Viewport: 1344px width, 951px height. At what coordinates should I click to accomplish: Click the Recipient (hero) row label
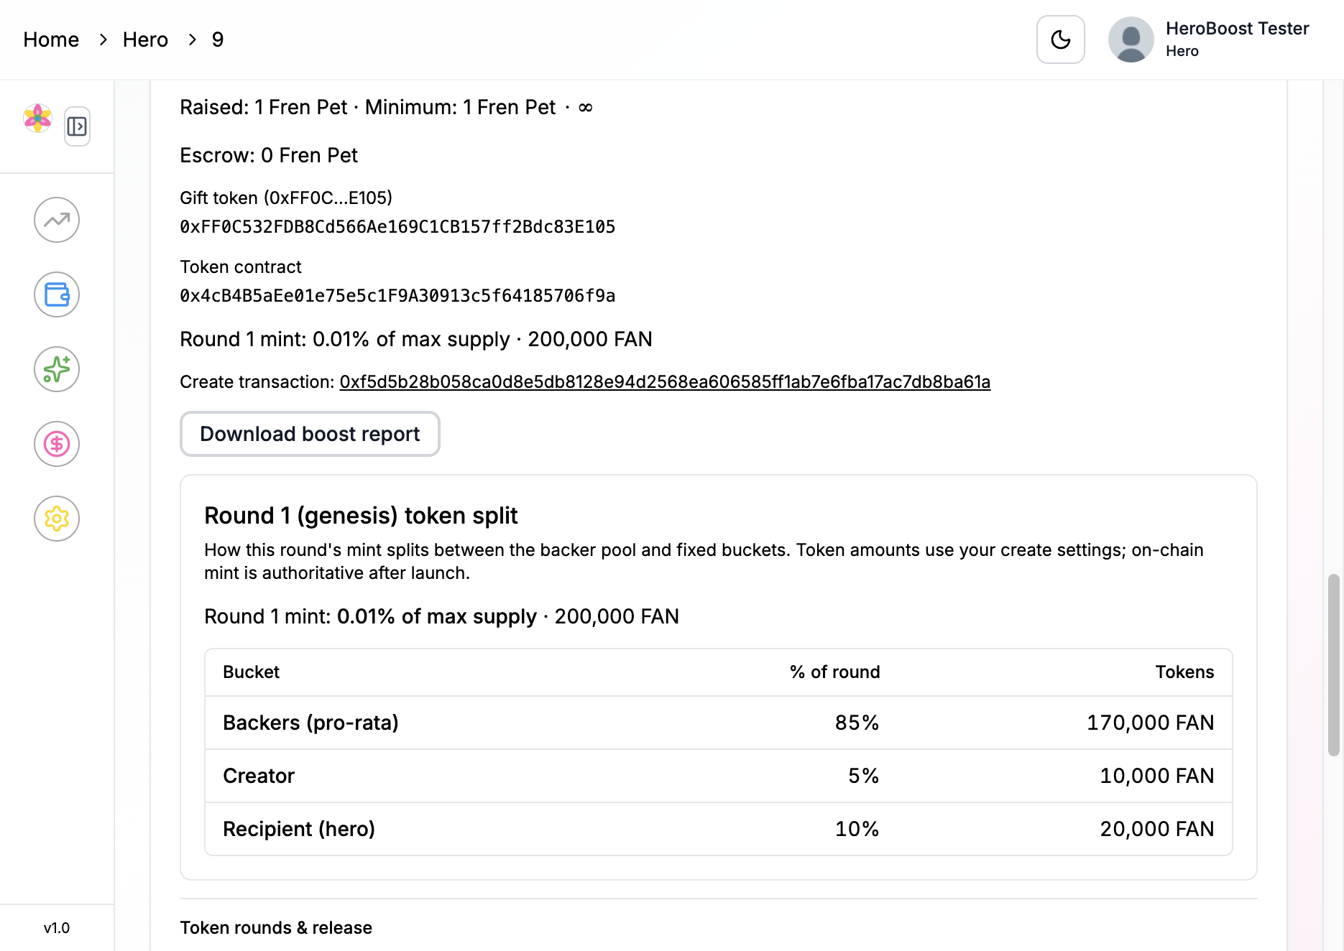pos(299,829)
